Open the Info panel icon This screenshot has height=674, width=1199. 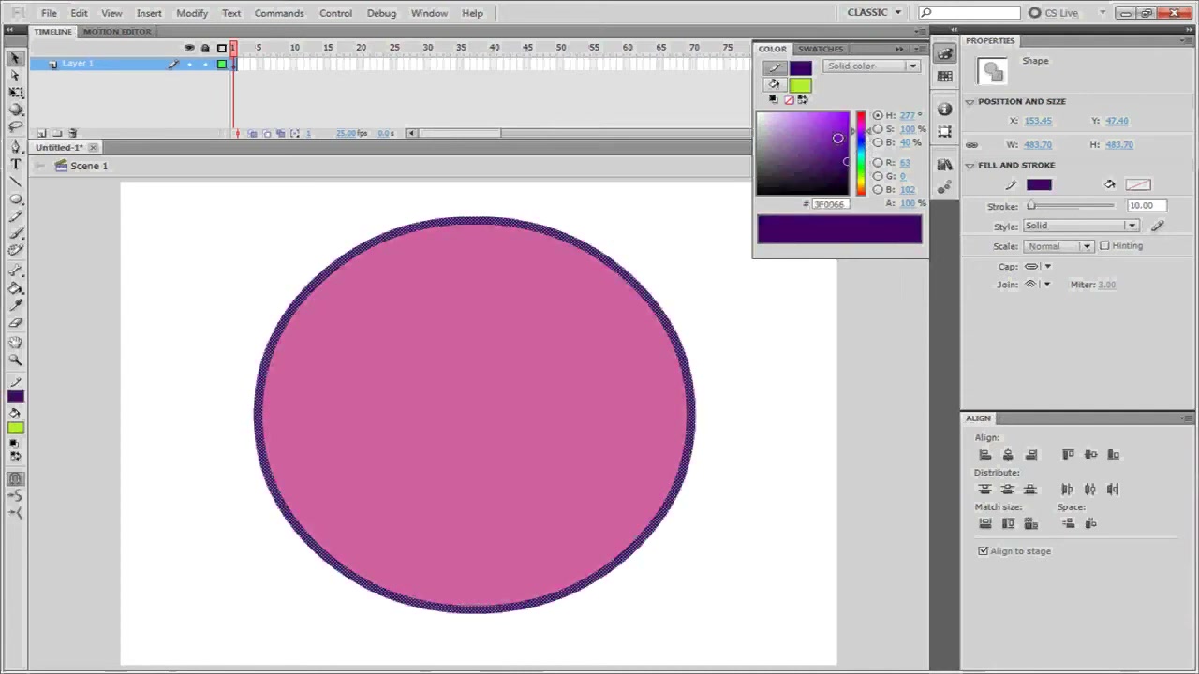(944, 110)
